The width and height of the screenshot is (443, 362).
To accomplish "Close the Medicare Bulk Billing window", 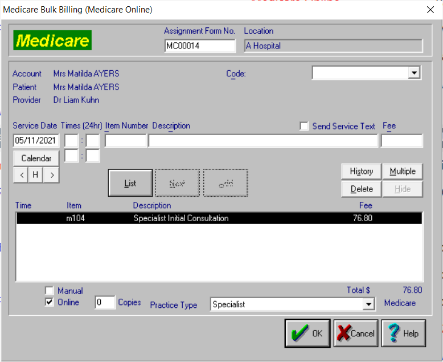I will coord(430,10).
